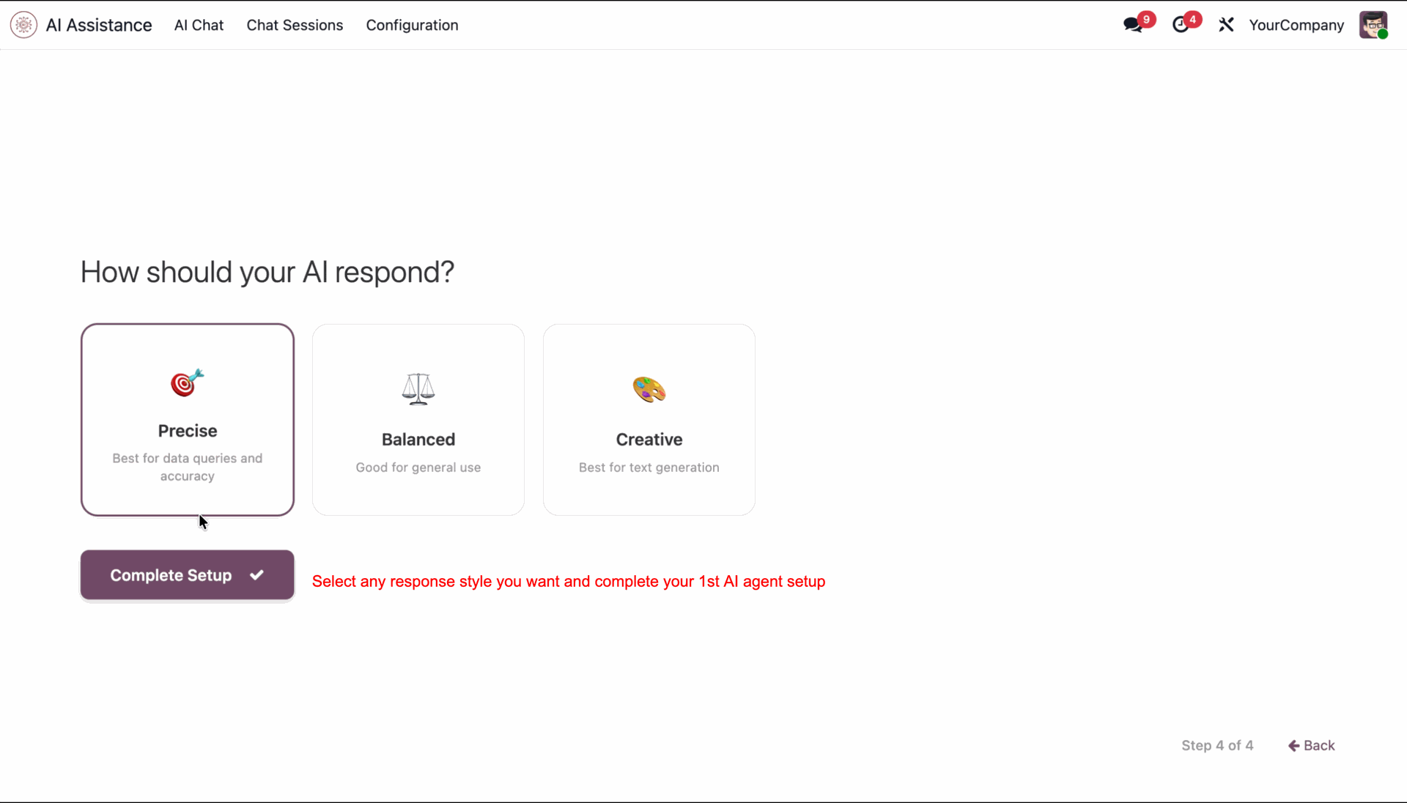The height and width of the screenshot is (803, 1407).
Task: Click the Back arrow icon
Action: pyautogui.click(x=1293, y=745)
